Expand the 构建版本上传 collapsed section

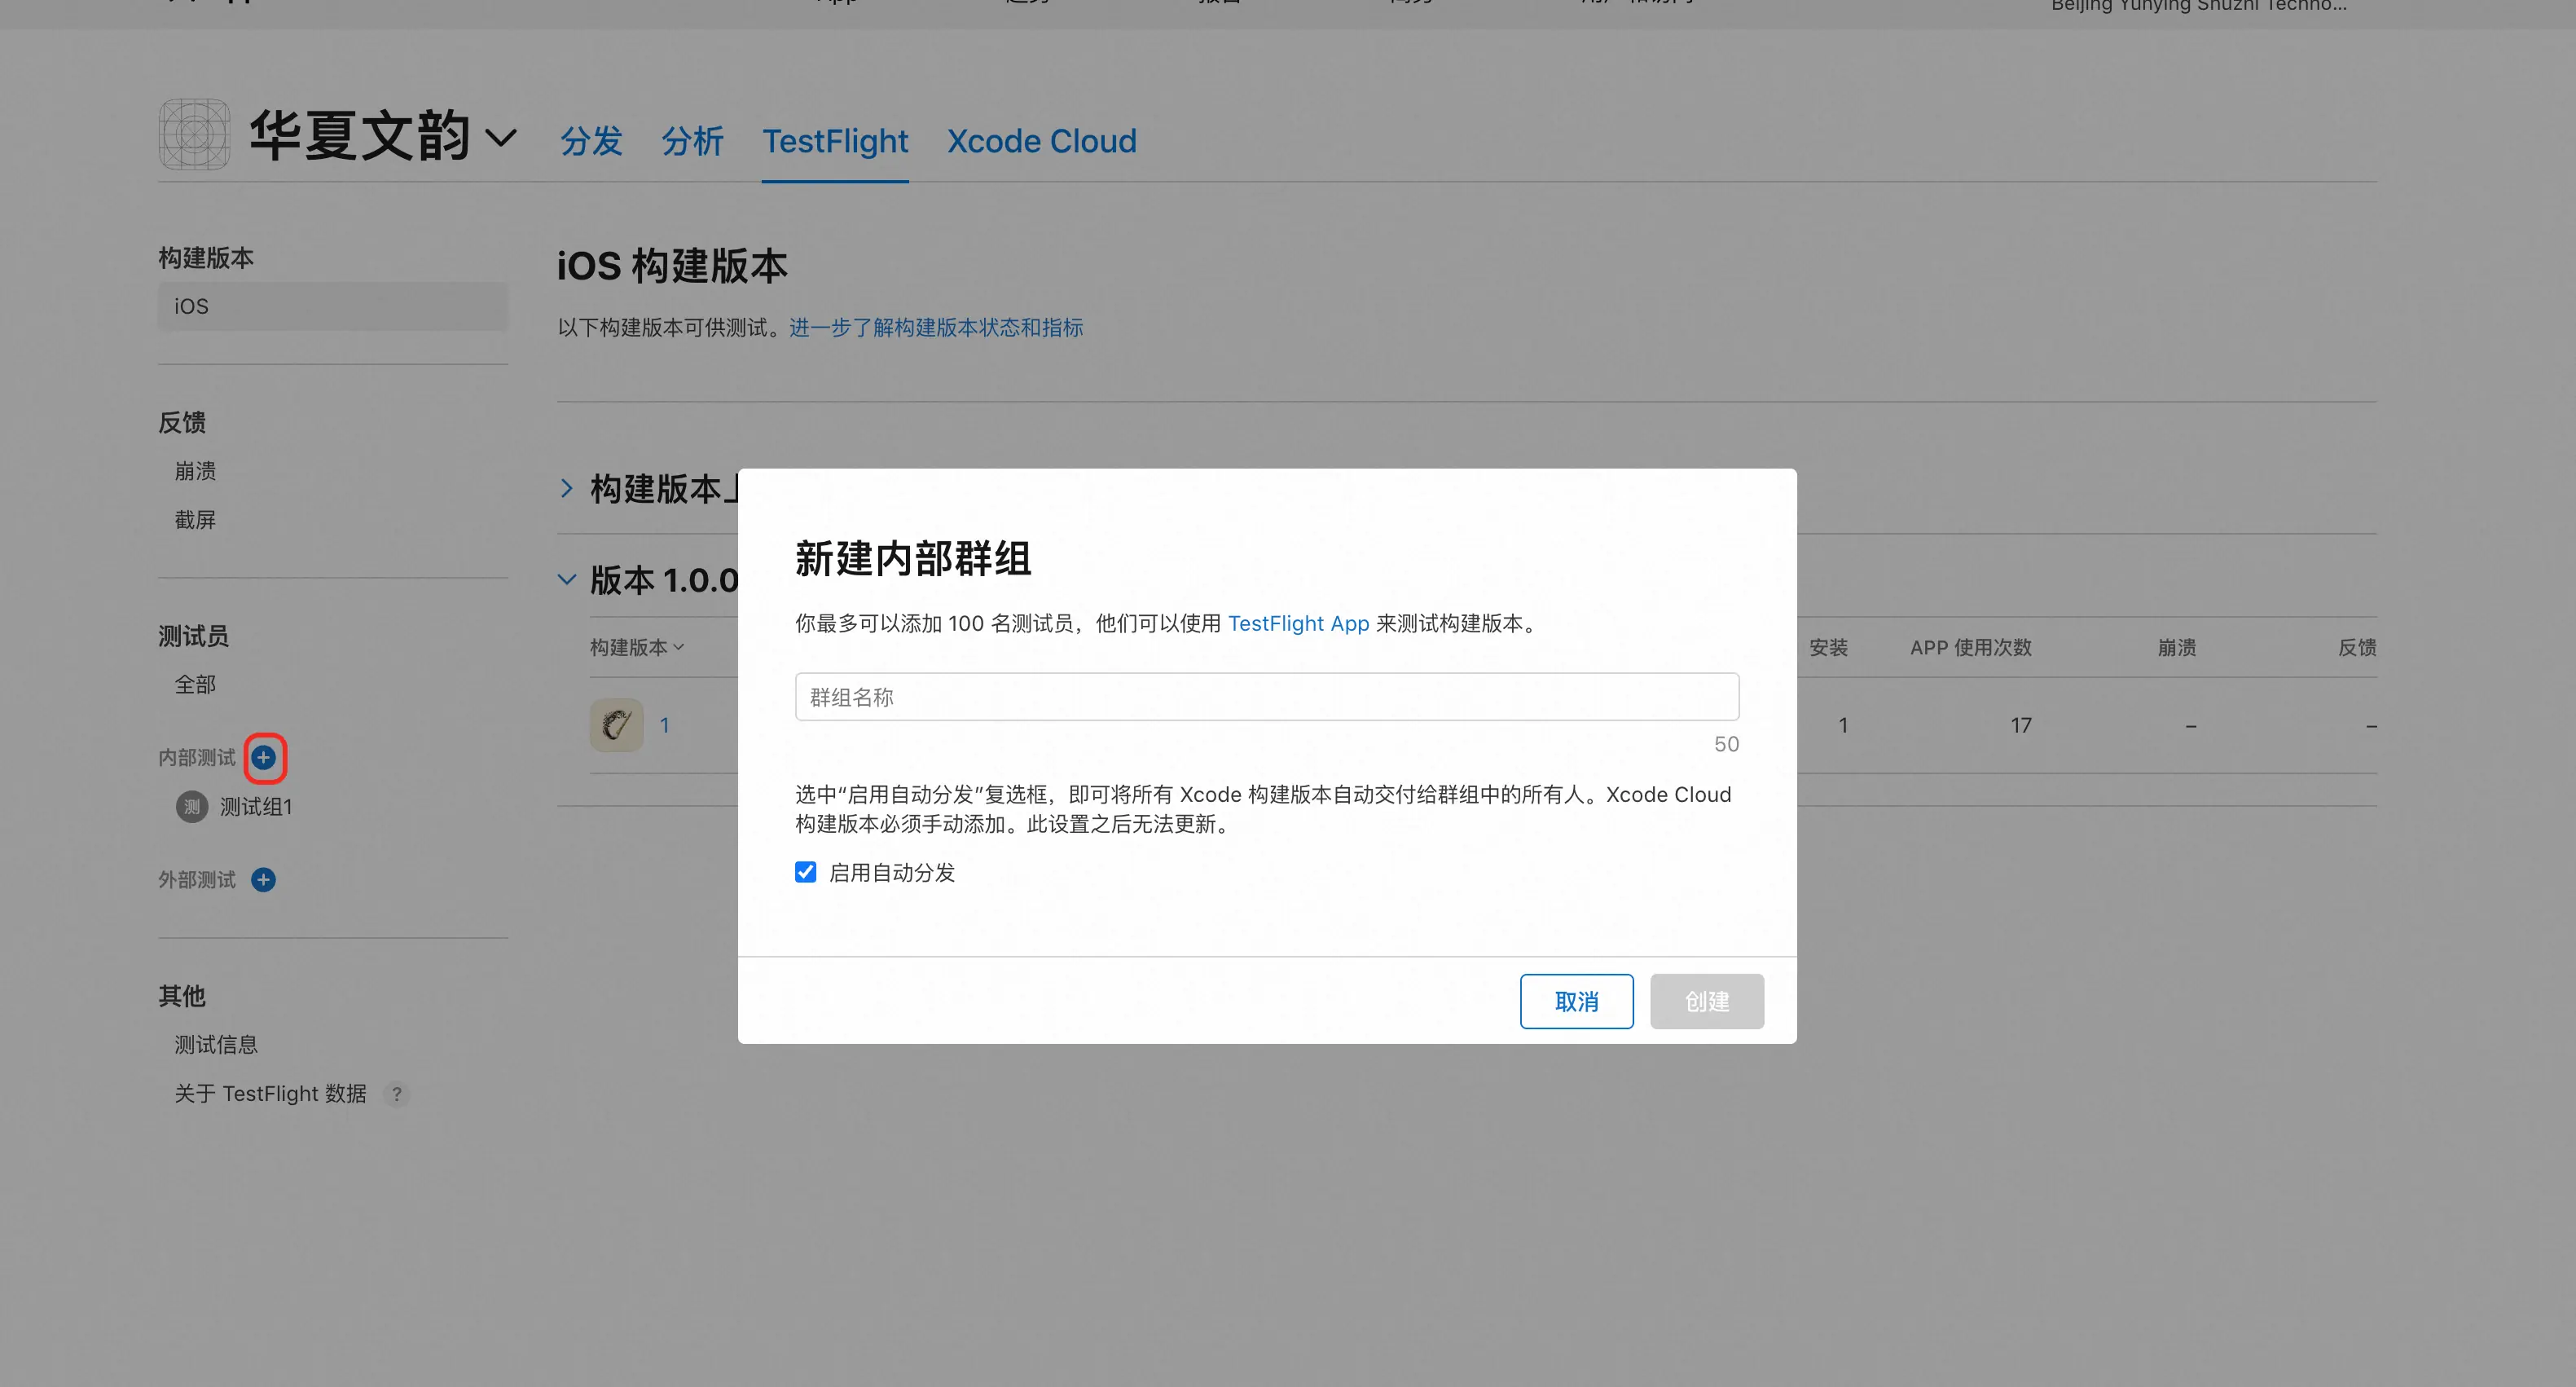pos(567,488)
